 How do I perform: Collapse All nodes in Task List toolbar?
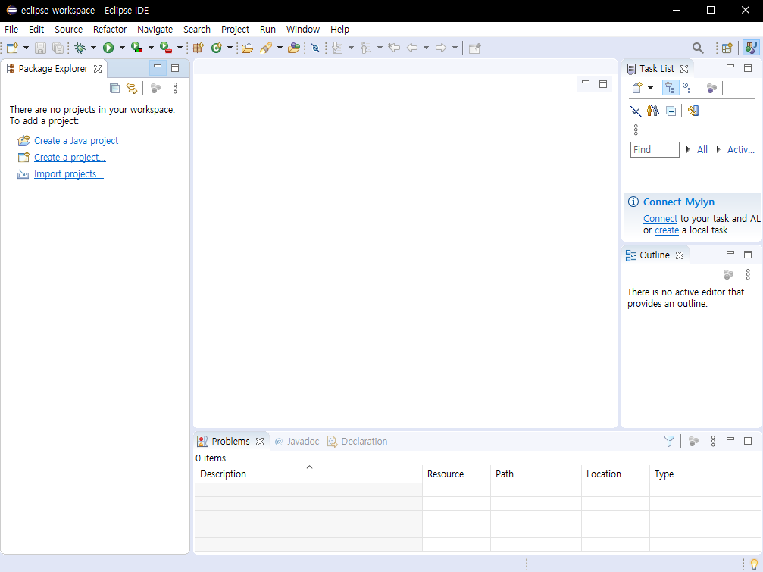[x=671, y=111]
